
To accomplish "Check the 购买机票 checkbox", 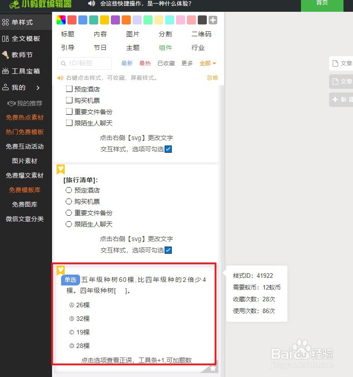I will point(69,100).
